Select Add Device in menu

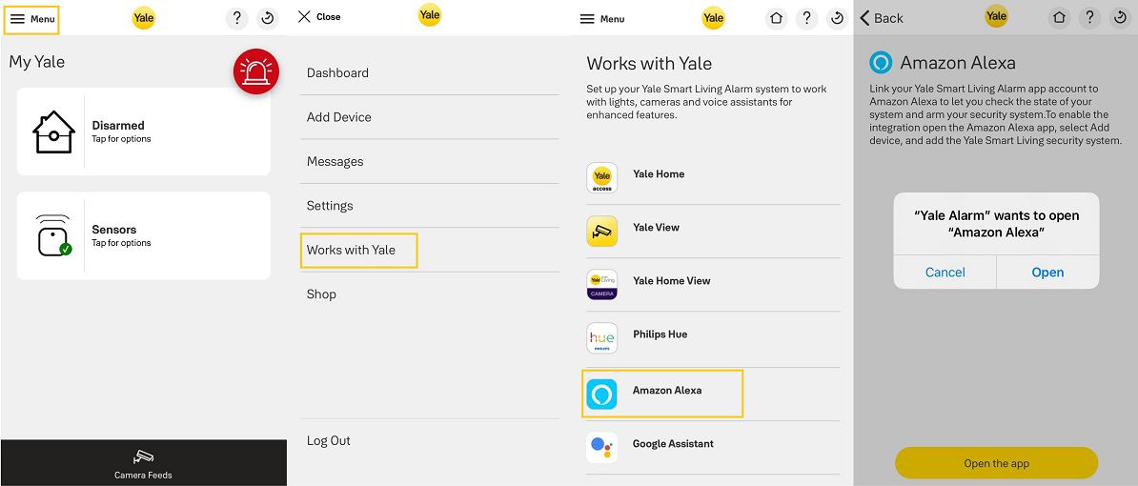(x=339, y=117)
